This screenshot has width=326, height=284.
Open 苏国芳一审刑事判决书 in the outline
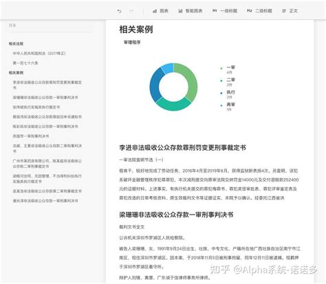point(31,136)
